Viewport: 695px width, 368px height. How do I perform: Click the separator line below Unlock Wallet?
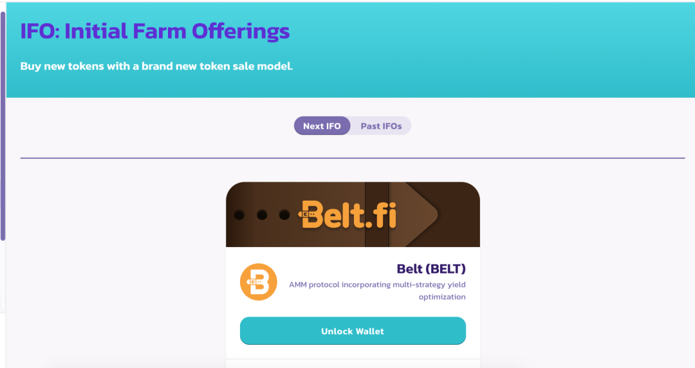coord(353,359)
